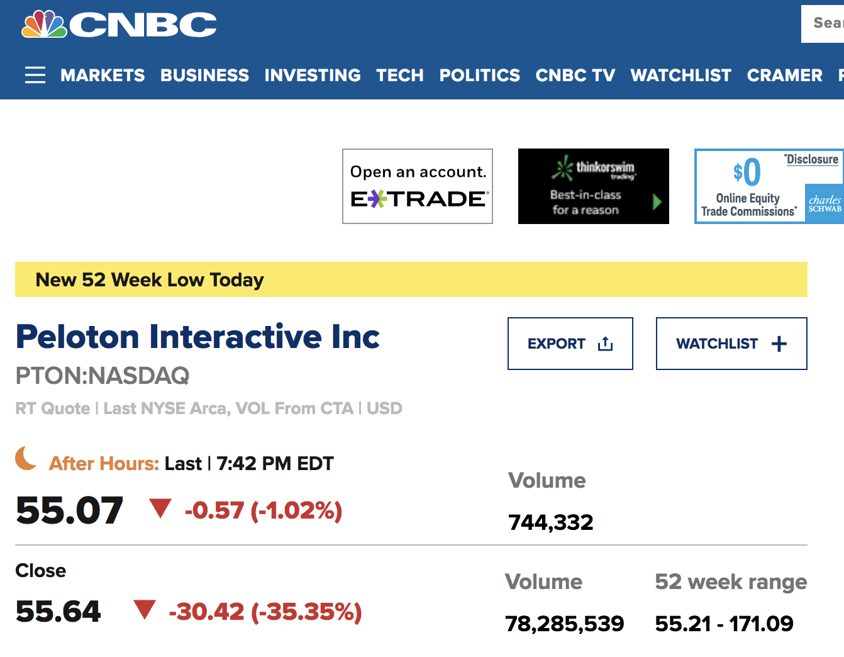
Task: Open the Investing menu item
Action: [313, 76]
